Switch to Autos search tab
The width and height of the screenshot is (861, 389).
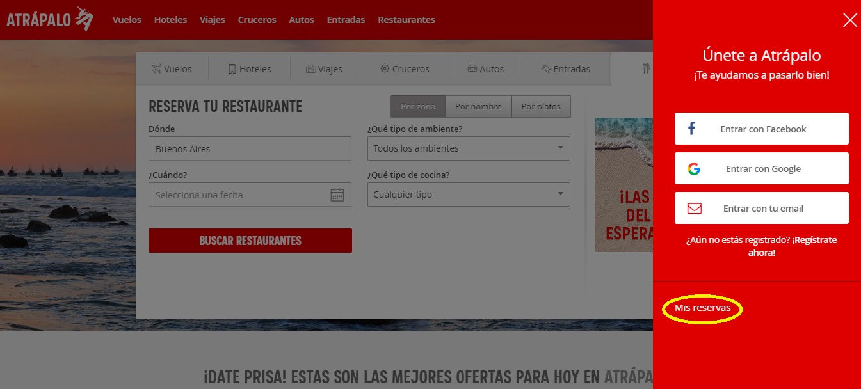485,69
